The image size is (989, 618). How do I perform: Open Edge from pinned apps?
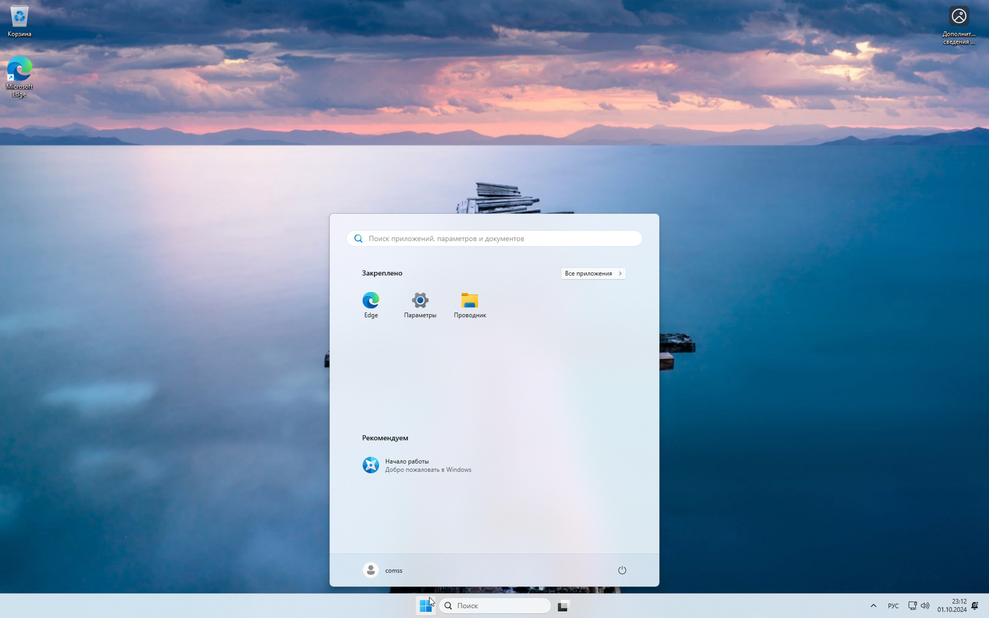click(x=371, y=305)
